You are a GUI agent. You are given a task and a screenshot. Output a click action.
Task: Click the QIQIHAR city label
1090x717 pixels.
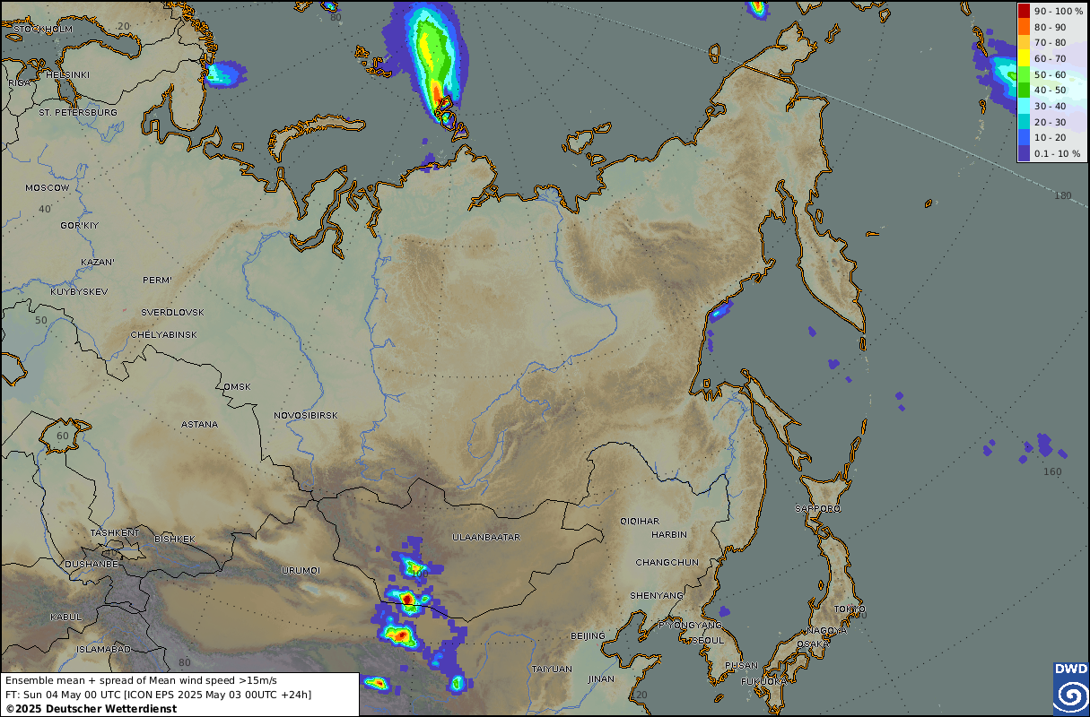coord(640,521)
